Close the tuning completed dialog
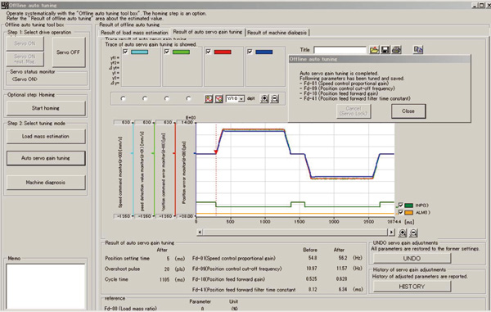The width and height of the screenshot is (491, 312). click(x=408, y=111)
